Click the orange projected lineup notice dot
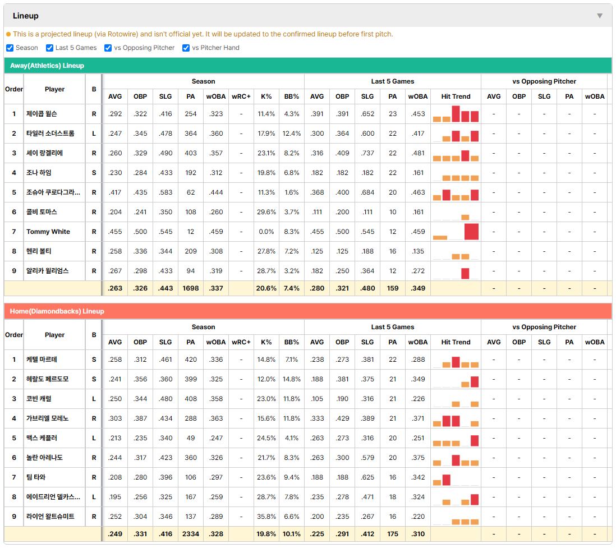 (8, 34)
